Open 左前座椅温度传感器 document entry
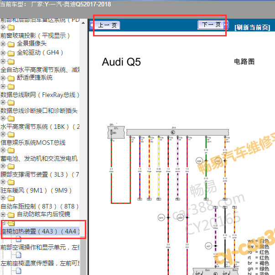The height and width of the screenshot is (275, 275). point(40,264)
